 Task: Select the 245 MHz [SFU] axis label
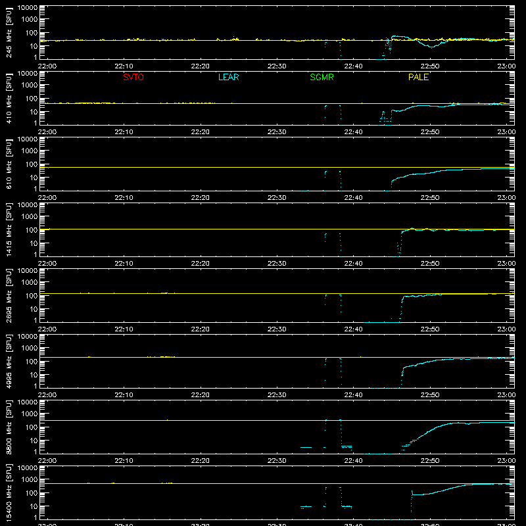point(9,32)
